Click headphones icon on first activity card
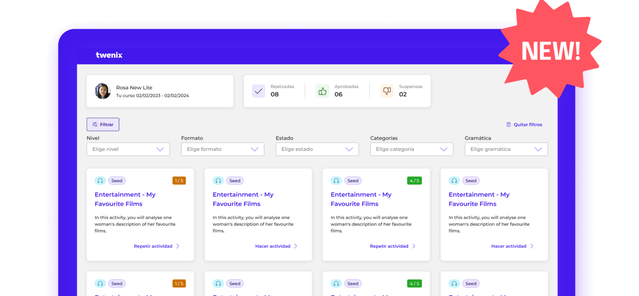Screen dimensions: 639x296 tap(100, 181)
